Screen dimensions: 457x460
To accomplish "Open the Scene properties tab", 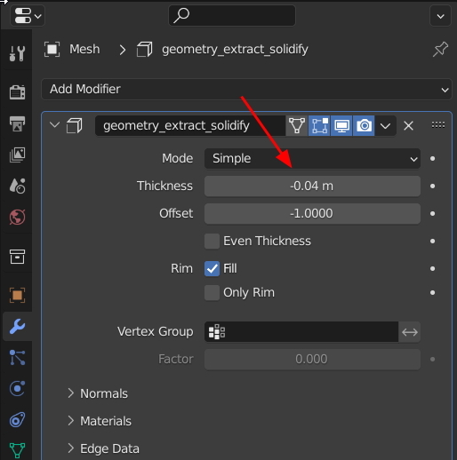I will tap(17, 186).
